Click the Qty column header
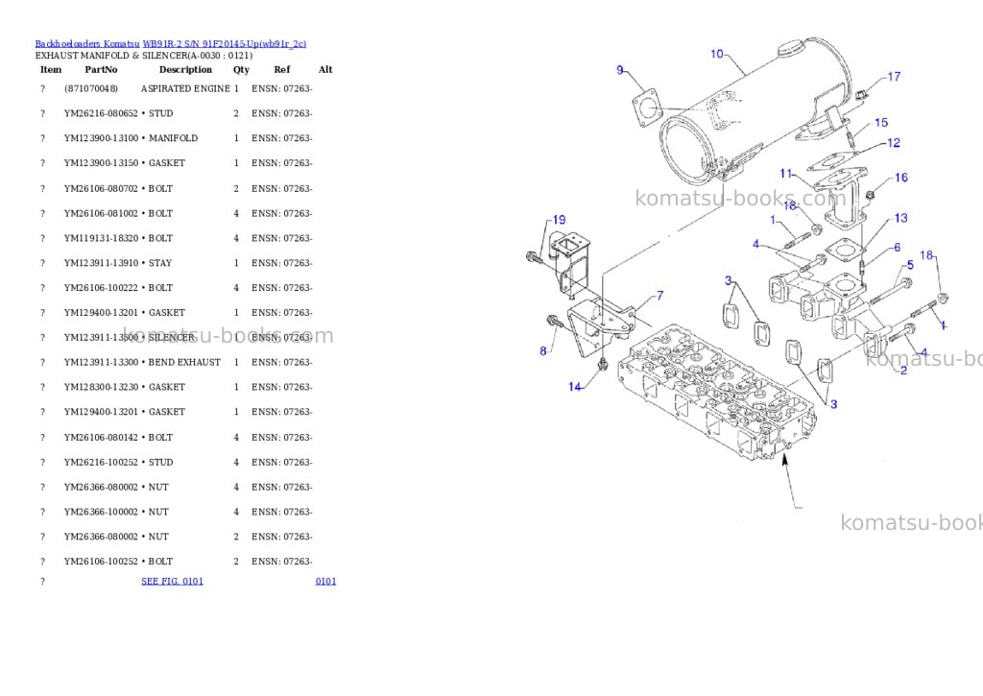Screen dimensions: 983x696 tap(241, 69)
